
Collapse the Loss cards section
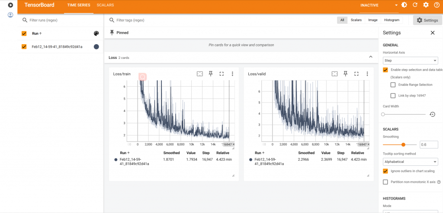click(370, 57)
